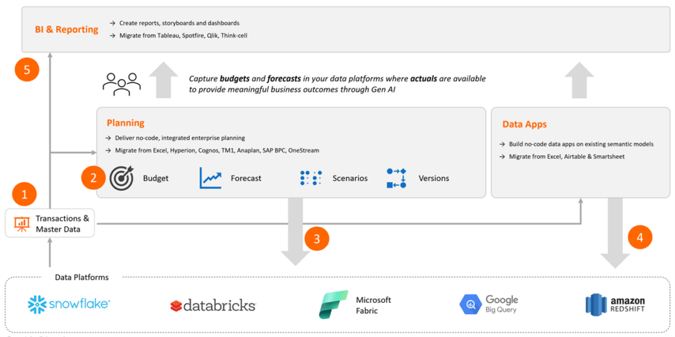
Task: Select the Google Big Query logo
Action: 488,304
